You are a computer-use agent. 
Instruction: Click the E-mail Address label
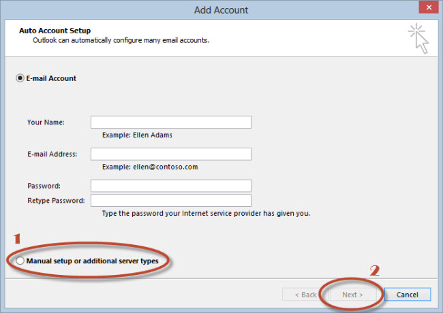[52, 154]
